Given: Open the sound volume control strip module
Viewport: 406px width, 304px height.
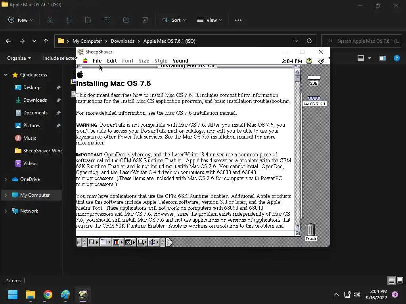Looking at the screenshot, I should click(153, 242).
